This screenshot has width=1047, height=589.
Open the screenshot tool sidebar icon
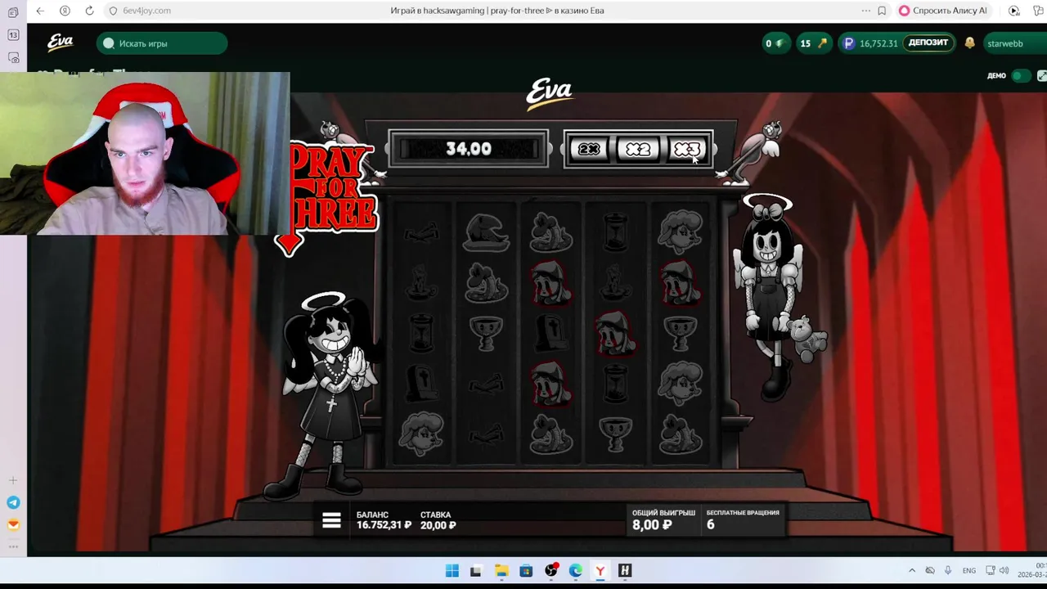click(13, 58)
